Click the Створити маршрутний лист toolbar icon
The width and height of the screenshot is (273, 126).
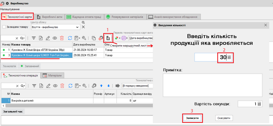[x=108, y=38]
